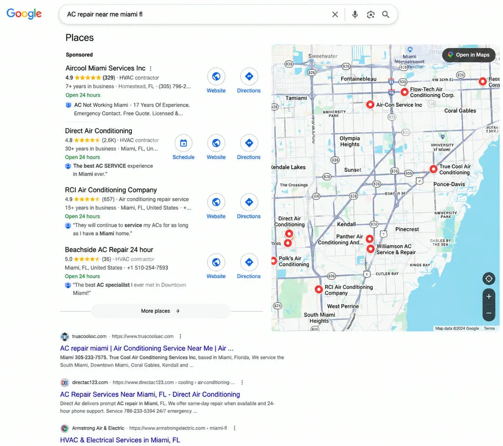Image resolution: width=503 pixels, height=446 pixels.
Task: Click Sweetwater label on map
Action: coord(323,56)
